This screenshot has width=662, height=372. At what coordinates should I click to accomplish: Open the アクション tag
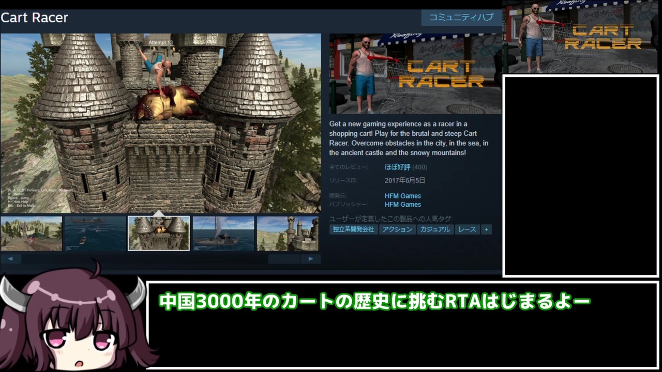[397, 229]
